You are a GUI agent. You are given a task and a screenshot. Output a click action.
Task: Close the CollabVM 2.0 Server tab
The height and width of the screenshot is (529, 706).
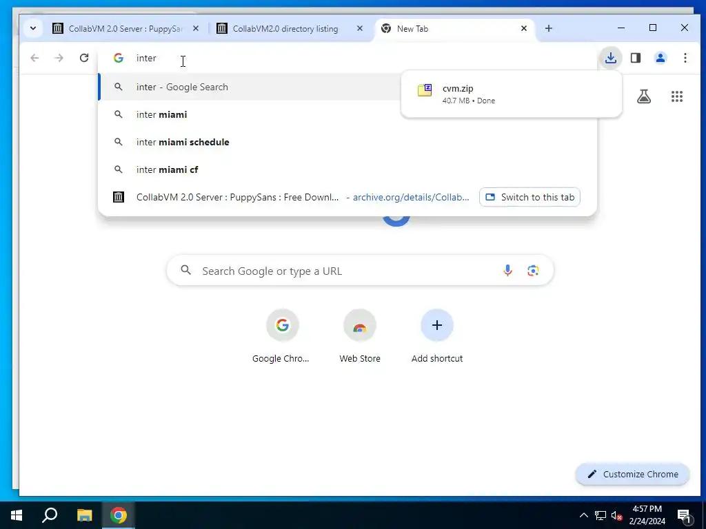coord(196,28)
